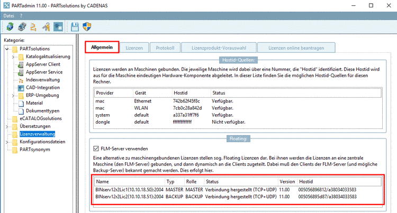
Task: Select Lizenzverwaltung tree item
Action: pos(37,134)
